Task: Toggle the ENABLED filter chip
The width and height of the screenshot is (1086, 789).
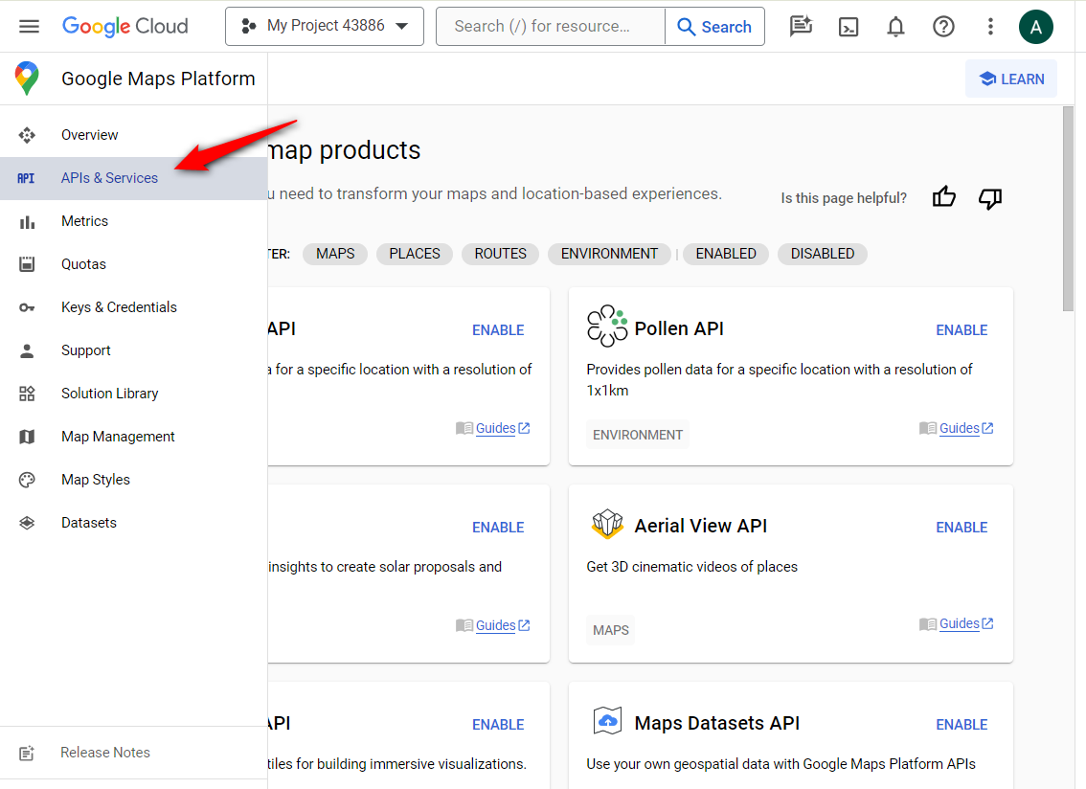Action: [x=726, y=255]
